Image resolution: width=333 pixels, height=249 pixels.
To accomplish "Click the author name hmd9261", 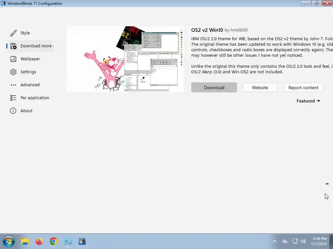I will 239,30.
